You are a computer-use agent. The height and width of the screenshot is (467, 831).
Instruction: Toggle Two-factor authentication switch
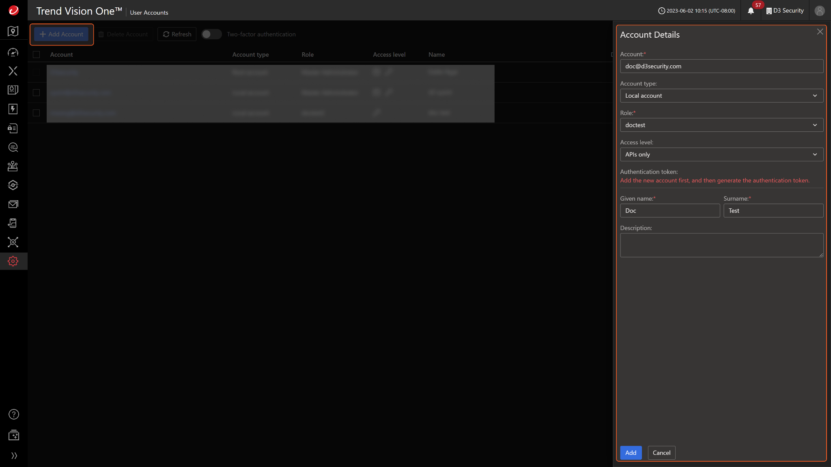point(211,34)
